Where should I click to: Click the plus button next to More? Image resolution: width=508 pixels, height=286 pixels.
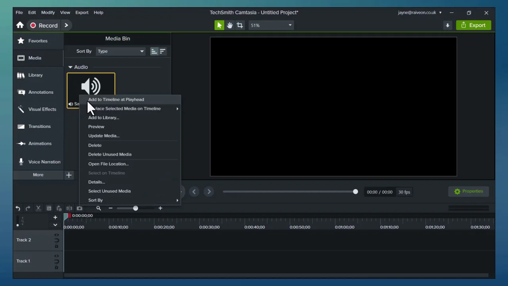69,175
